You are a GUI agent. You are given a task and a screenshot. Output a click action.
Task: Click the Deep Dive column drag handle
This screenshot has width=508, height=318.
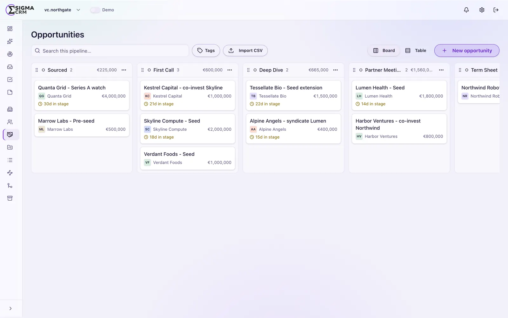(248, 70)
